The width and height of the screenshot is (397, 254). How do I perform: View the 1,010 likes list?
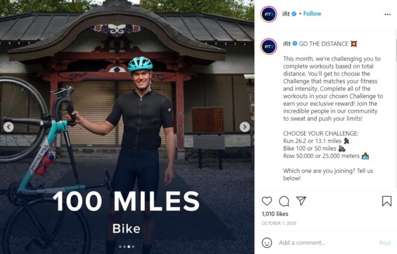point(274,213)
